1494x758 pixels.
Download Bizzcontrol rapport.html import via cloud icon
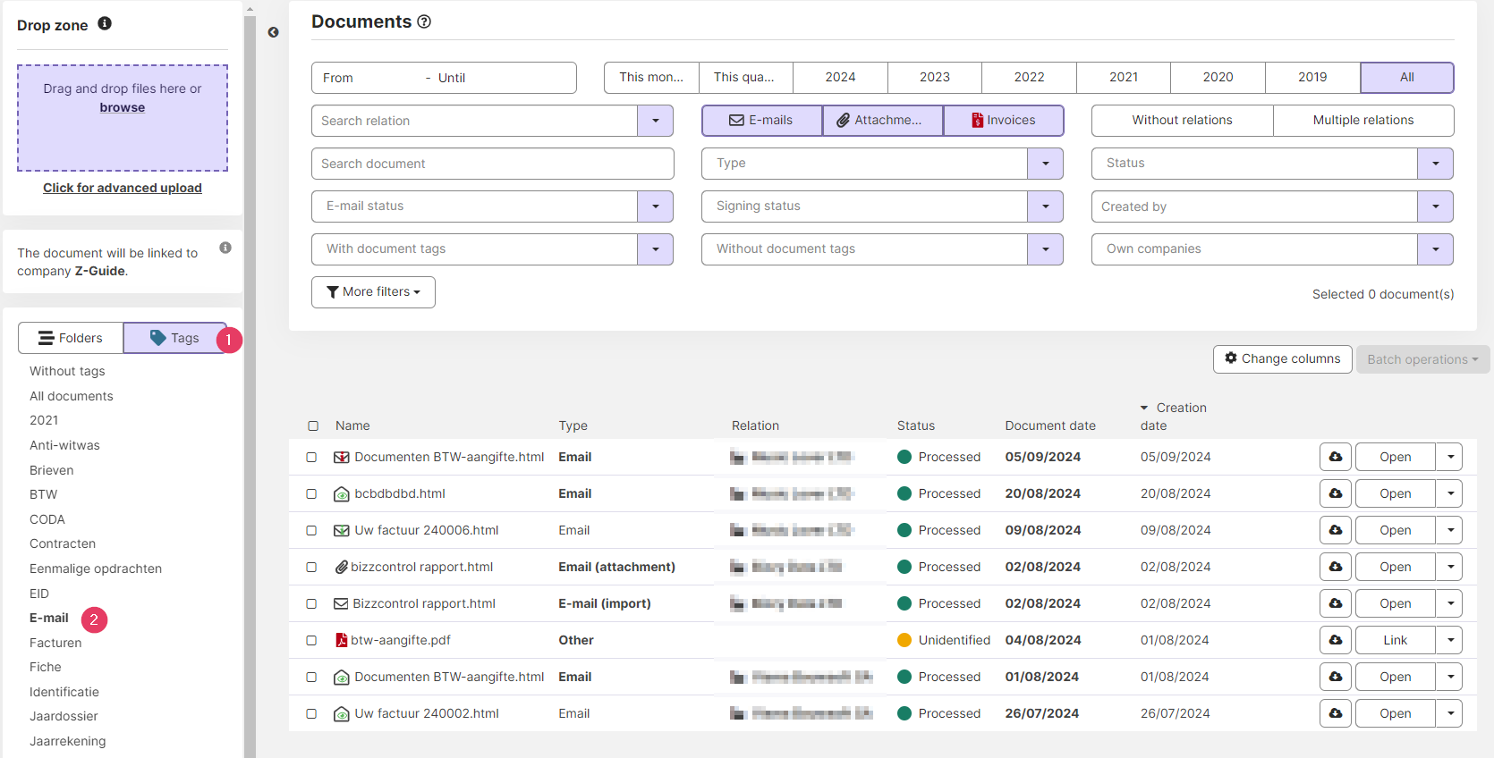click(1335, 603)
